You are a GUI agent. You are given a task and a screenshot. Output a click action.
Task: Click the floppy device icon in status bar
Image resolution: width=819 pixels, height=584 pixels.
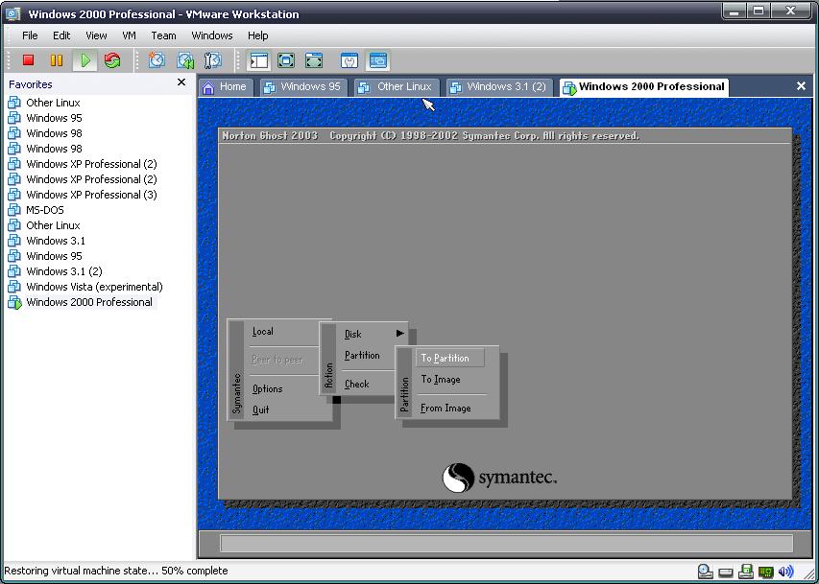[x=746, y=572]
